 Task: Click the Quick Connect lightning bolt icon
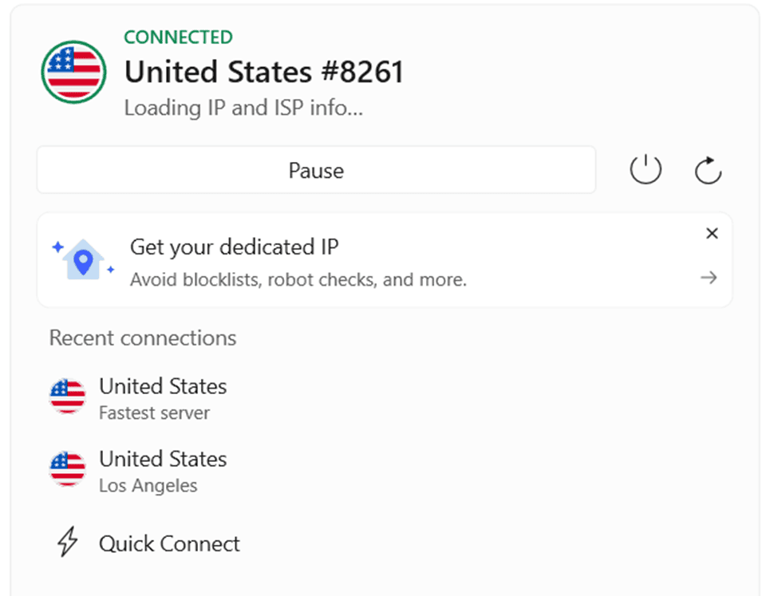[69, 543]
